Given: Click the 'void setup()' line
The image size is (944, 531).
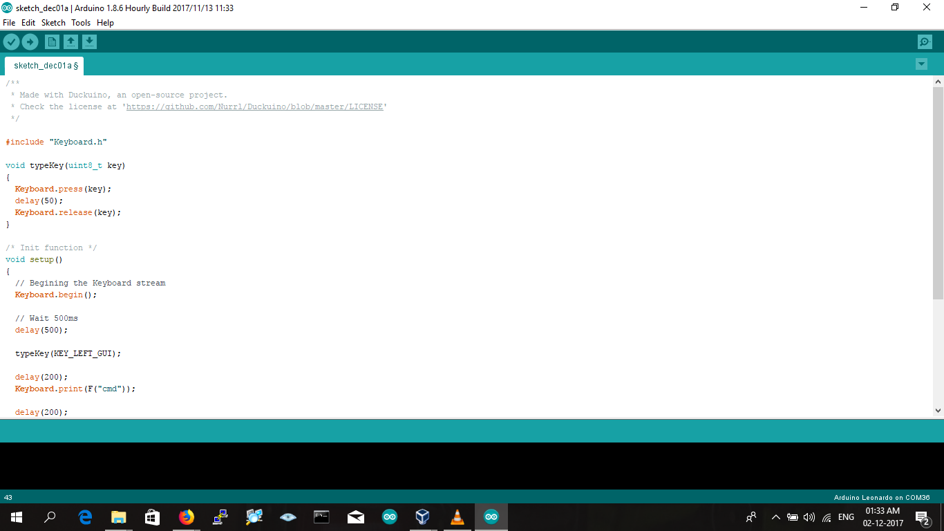Looking at the screenshot, I should [x=34, y=259].
